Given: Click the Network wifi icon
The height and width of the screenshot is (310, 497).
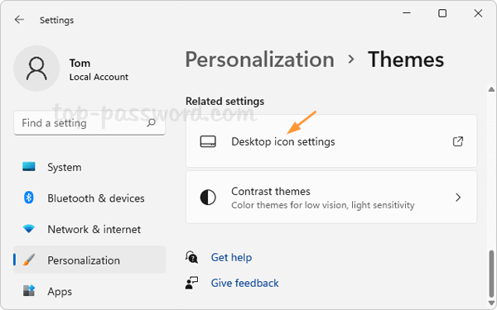Looking at the screenshot, I should tap(29, 229).
